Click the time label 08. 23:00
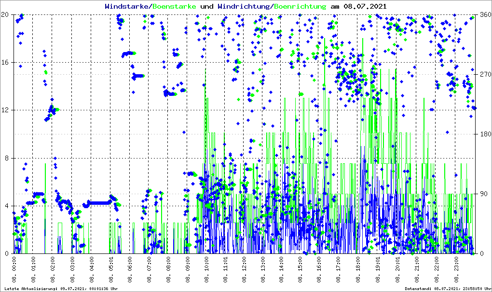Screen dimensions: 492x292 456,270
